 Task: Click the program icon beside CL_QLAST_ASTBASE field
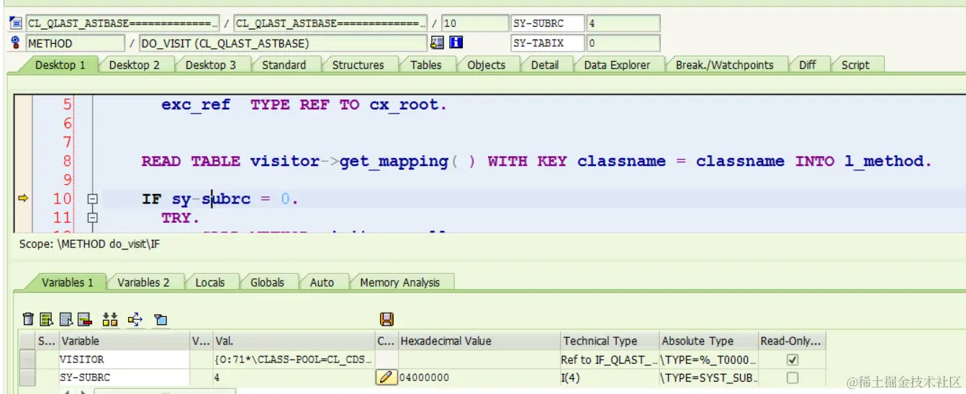(x=16, y=24)
